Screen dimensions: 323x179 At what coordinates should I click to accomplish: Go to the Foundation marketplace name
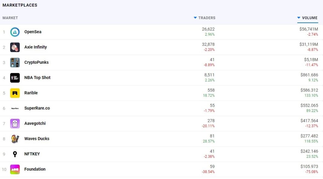point(35,169)
